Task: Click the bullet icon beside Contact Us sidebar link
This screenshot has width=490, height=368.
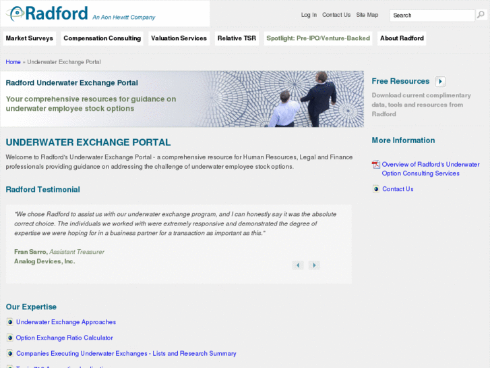Action: 376,189
